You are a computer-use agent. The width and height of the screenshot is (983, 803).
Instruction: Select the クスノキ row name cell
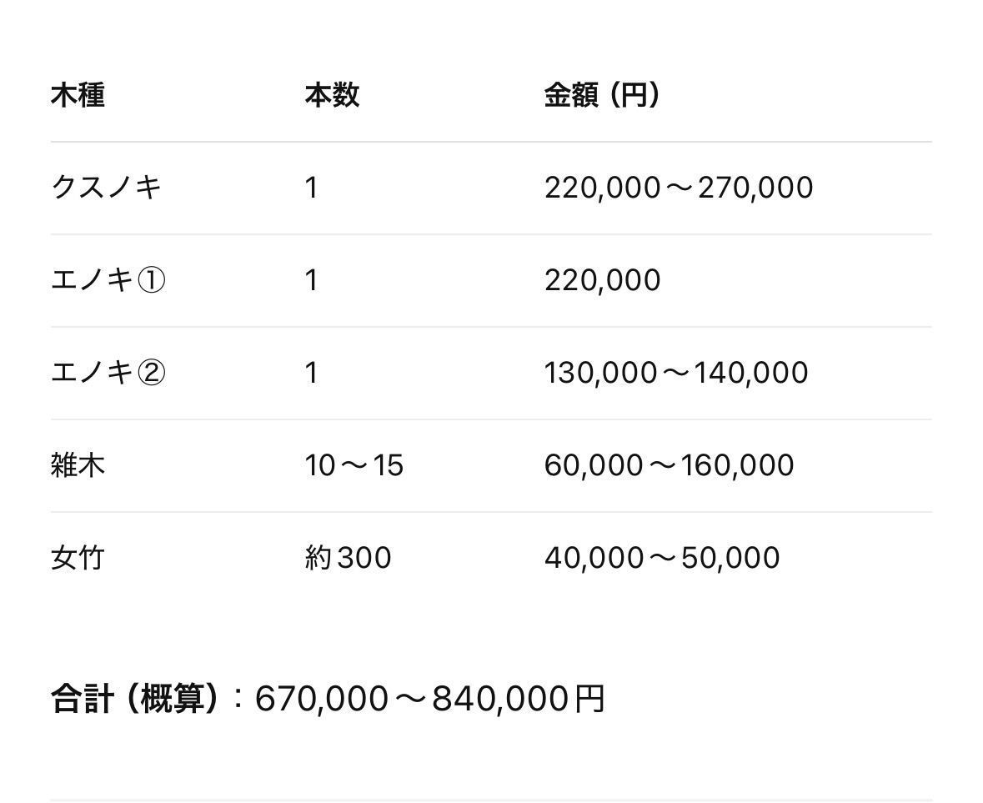tap(106, 188)
